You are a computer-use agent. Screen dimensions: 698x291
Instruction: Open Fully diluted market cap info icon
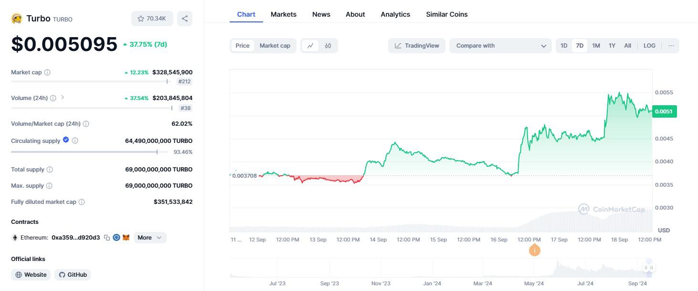tap(82, 202)
